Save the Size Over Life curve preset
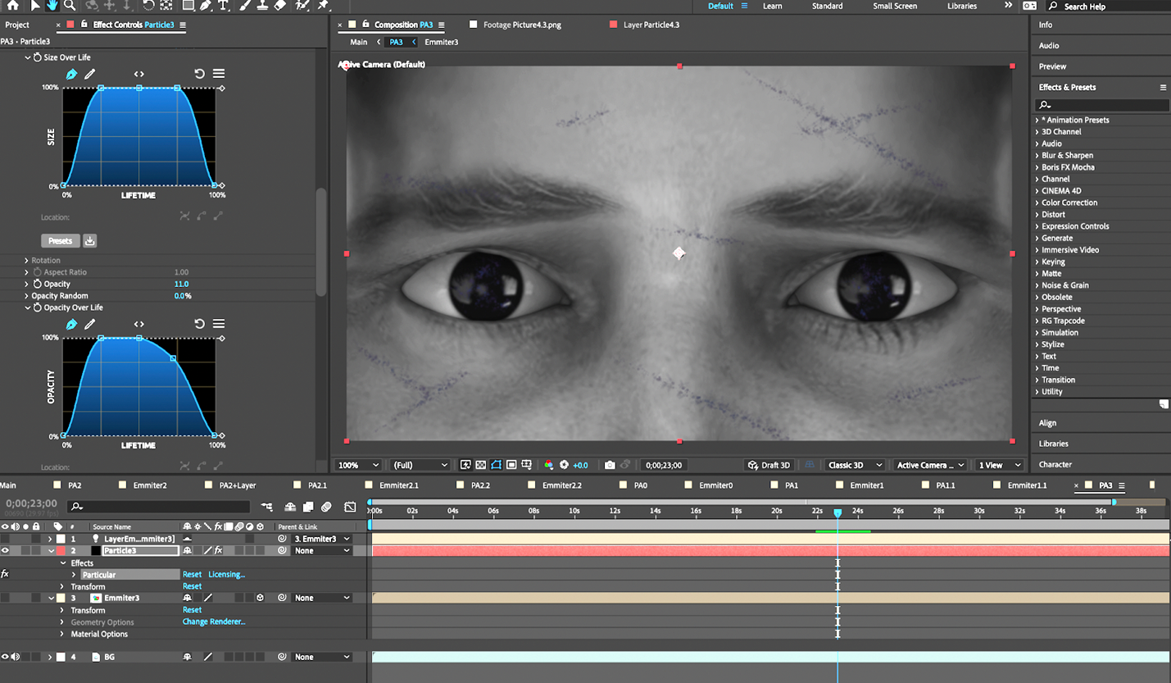Viewport: 1171px width, 683px height. point(90,241)
